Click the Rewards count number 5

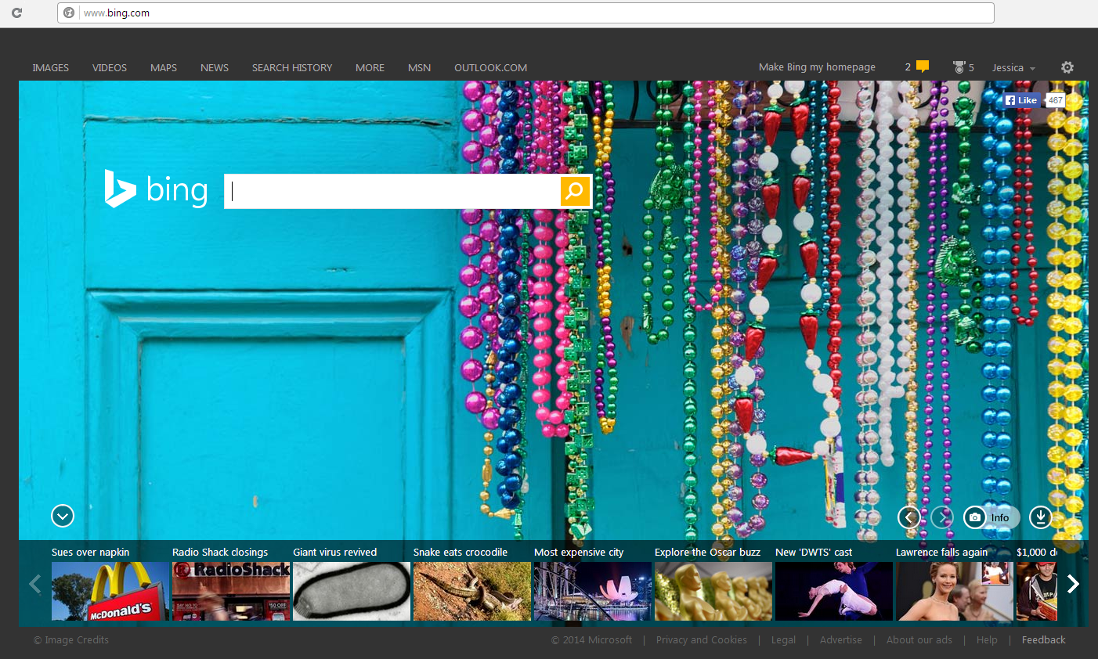971,68
